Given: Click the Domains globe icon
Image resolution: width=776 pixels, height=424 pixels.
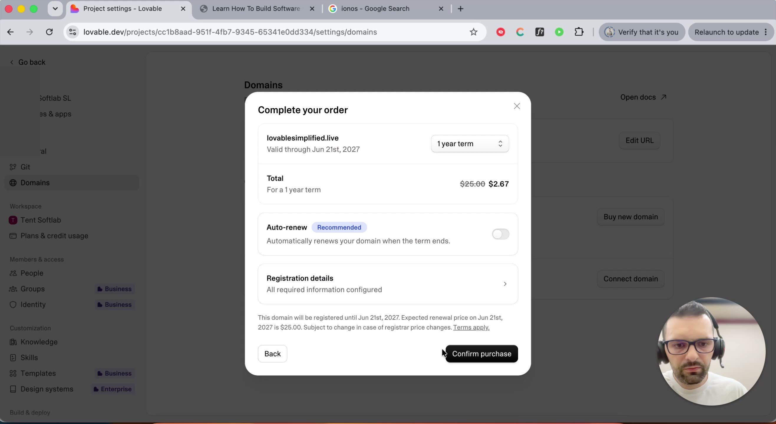Looking at the screenshot, I should (13, 183).
